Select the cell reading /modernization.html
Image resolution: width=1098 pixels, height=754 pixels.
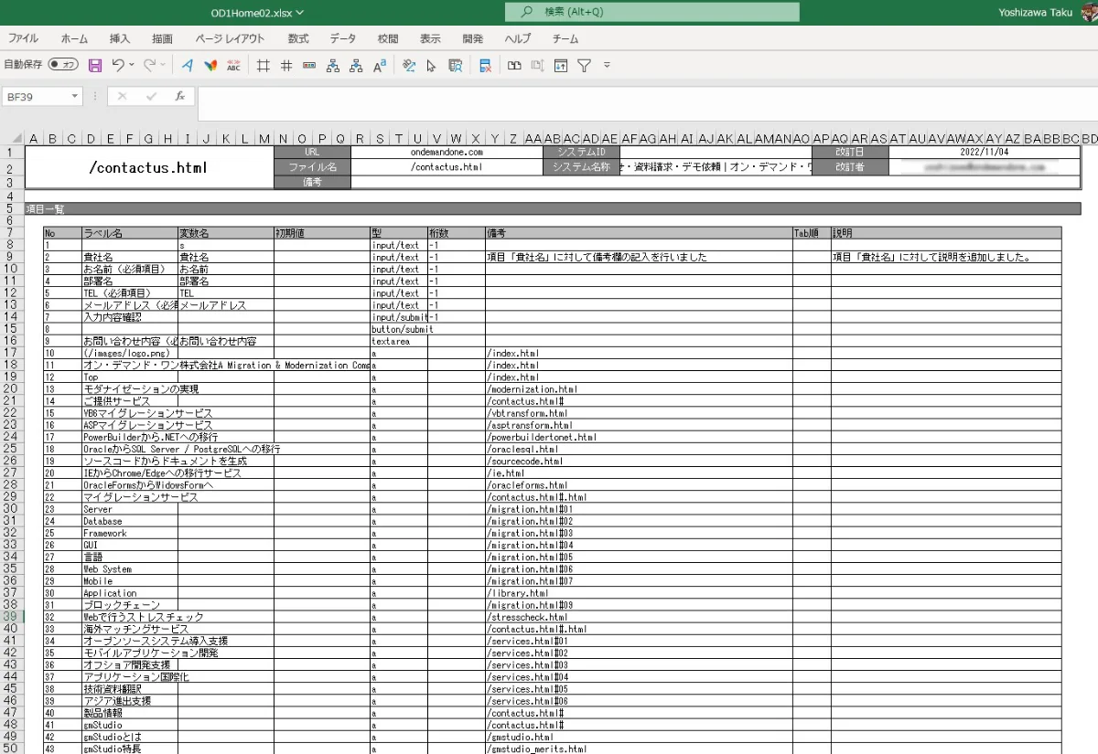click(x=639, y=388)
